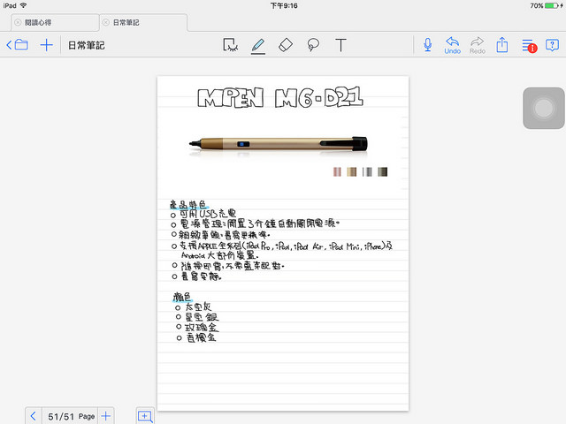
Task: Open the note info list menu
Action: click(x=529, y=45)
